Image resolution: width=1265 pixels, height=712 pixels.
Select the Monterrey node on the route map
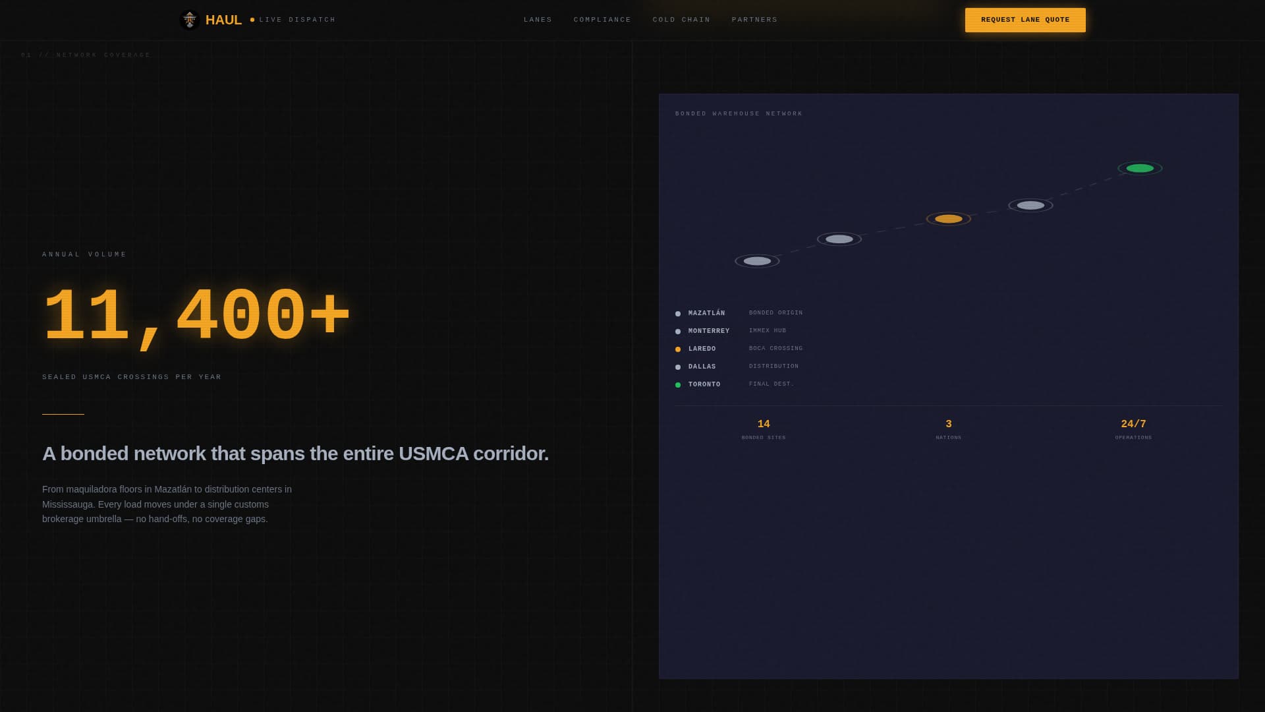click(839, 239)
